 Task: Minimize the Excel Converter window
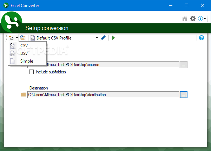point(171,5)
